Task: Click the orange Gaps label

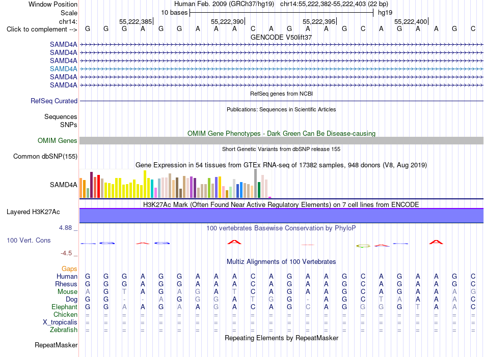Action: pos(69,269)
